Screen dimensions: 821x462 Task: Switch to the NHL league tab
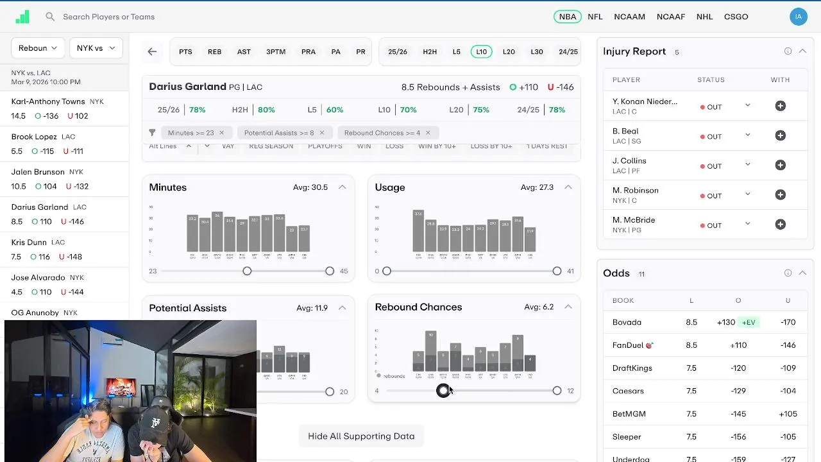click(704, 17)
